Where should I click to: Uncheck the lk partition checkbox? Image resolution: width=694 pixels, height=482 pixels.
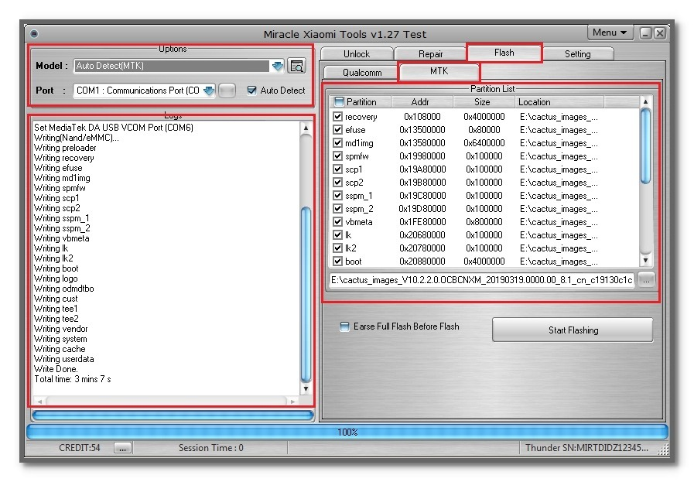(337, 234)
